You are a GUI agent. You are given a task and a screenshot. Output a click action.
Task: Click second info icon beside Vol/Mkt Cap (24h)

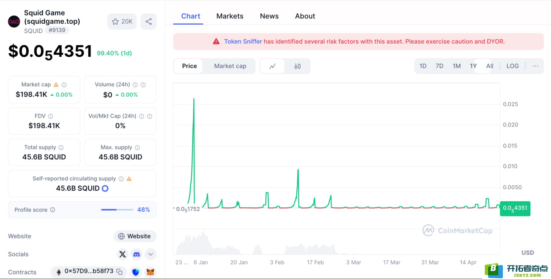coord(149,116)
